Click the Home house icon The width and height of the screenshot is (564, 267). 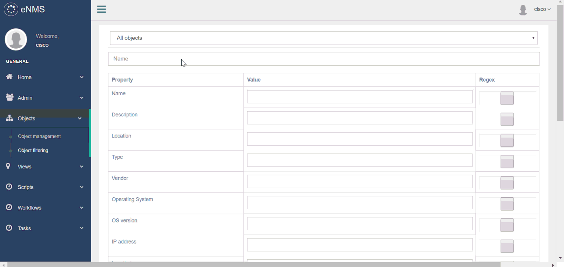pyautogui.click(x=9, y=77)
